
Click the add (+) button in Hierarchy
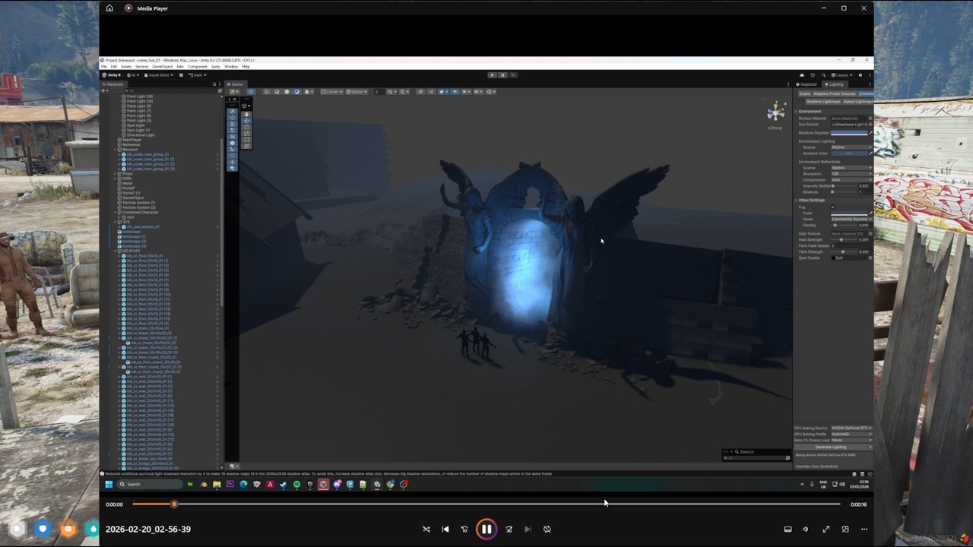coord(103,90)
